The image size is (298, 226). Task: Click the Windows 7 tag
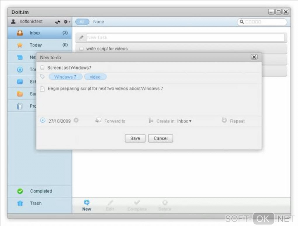(x=65, y=77)
